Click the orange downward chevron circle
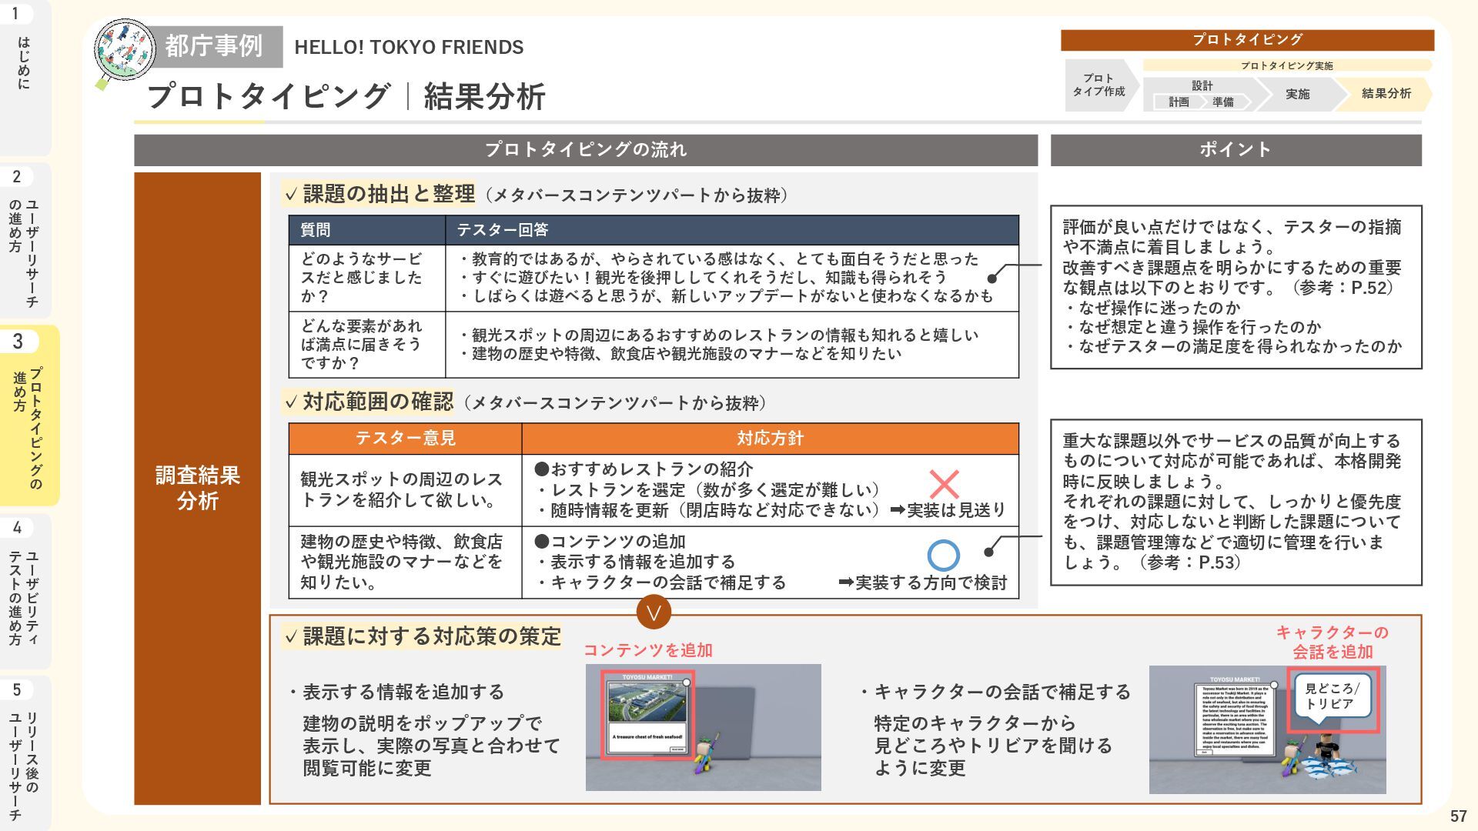This screenshot has width=1478, height=831. (654, 612)
